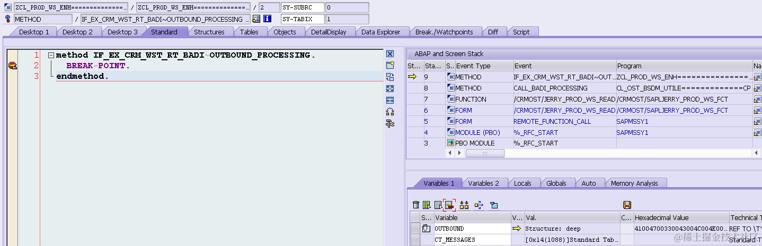Select the Structures tab
The image size is (762, 246).
click(x=209, y=32)
